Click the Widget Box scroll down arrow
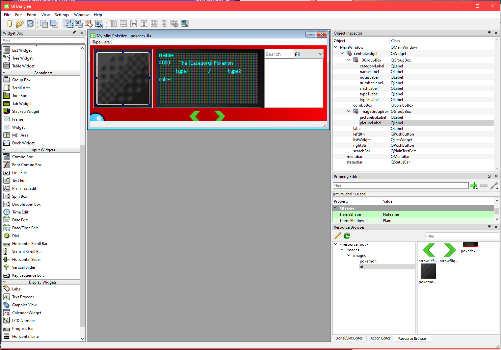Image resolution: width=501 pixels, height=350 pixels. coord(82,338)
